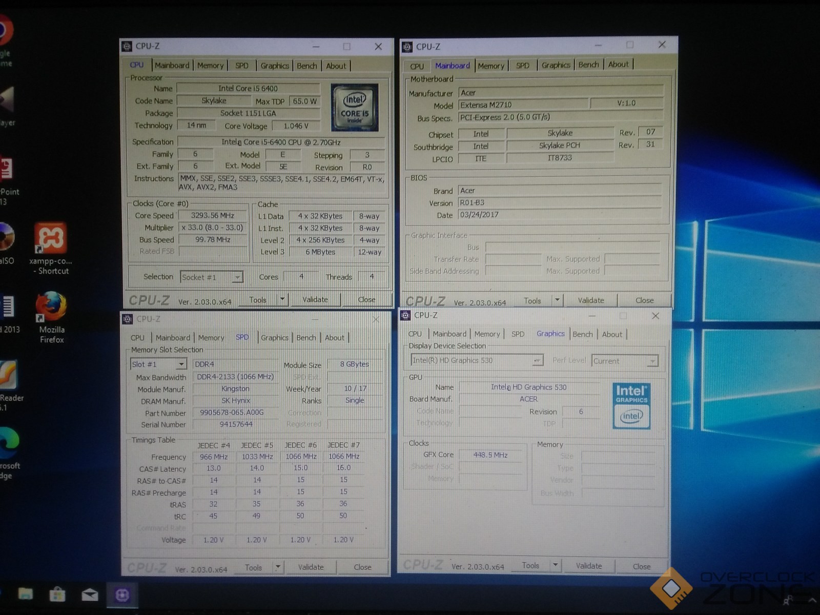Click the Core Speed 3293.56 MHz value
820x615 pixels.
click(212, 216)
